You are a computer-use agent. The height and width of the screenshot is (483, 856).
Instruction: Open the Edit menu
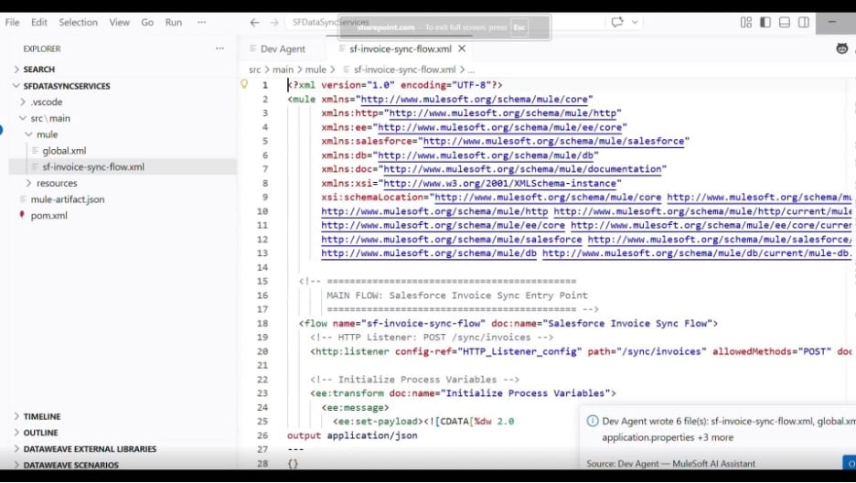(x=38, y=22)
